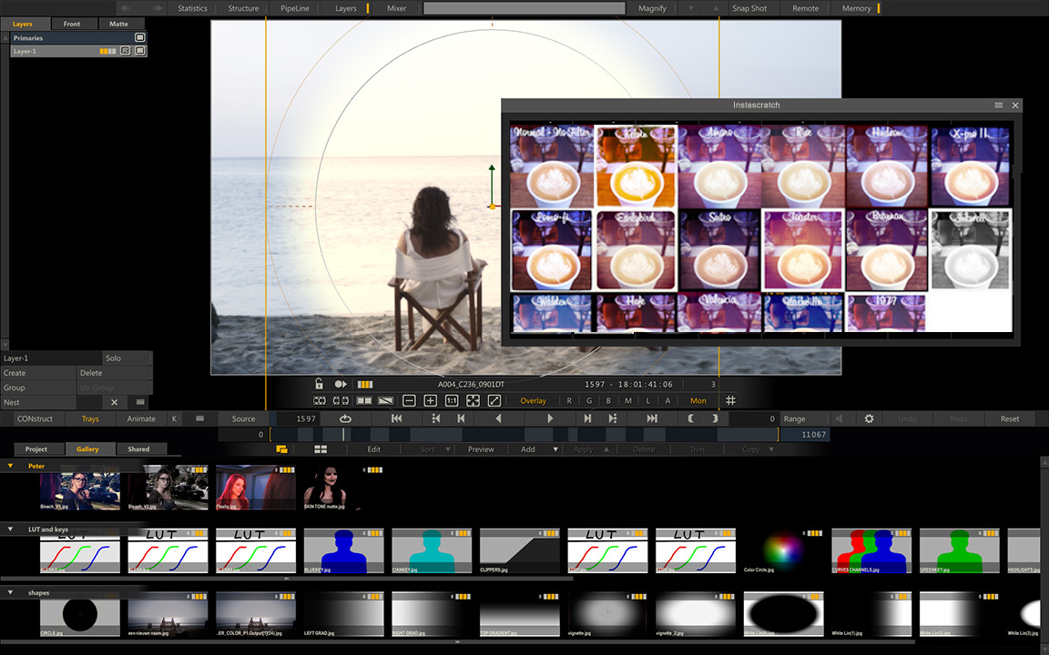
Task: Click the Snap Shot button
Action: coord(749,8)
